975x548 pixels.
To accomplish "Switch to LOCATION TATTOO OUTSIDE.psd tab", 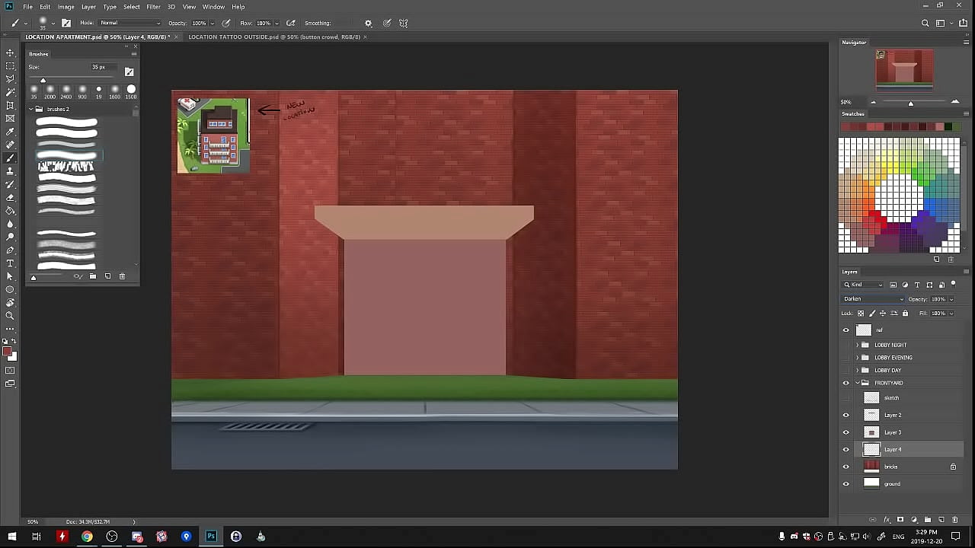I will click(x=273, y=37).
